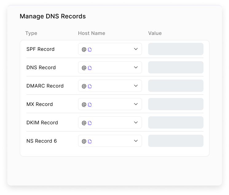Click the MX Record value field
229x195 pixels.
pyautogui.click(x=176, y=104)
